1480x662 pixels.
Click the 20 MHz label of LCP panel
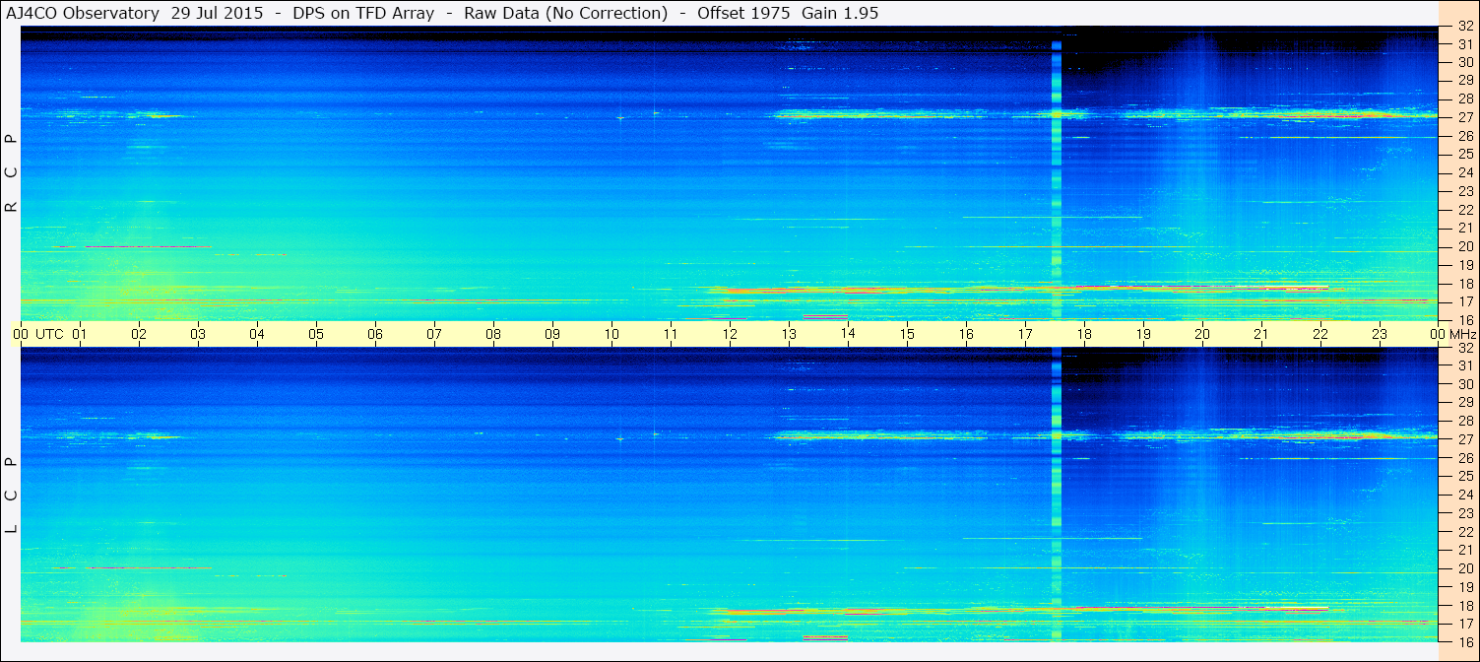[x=1464, y=568]
